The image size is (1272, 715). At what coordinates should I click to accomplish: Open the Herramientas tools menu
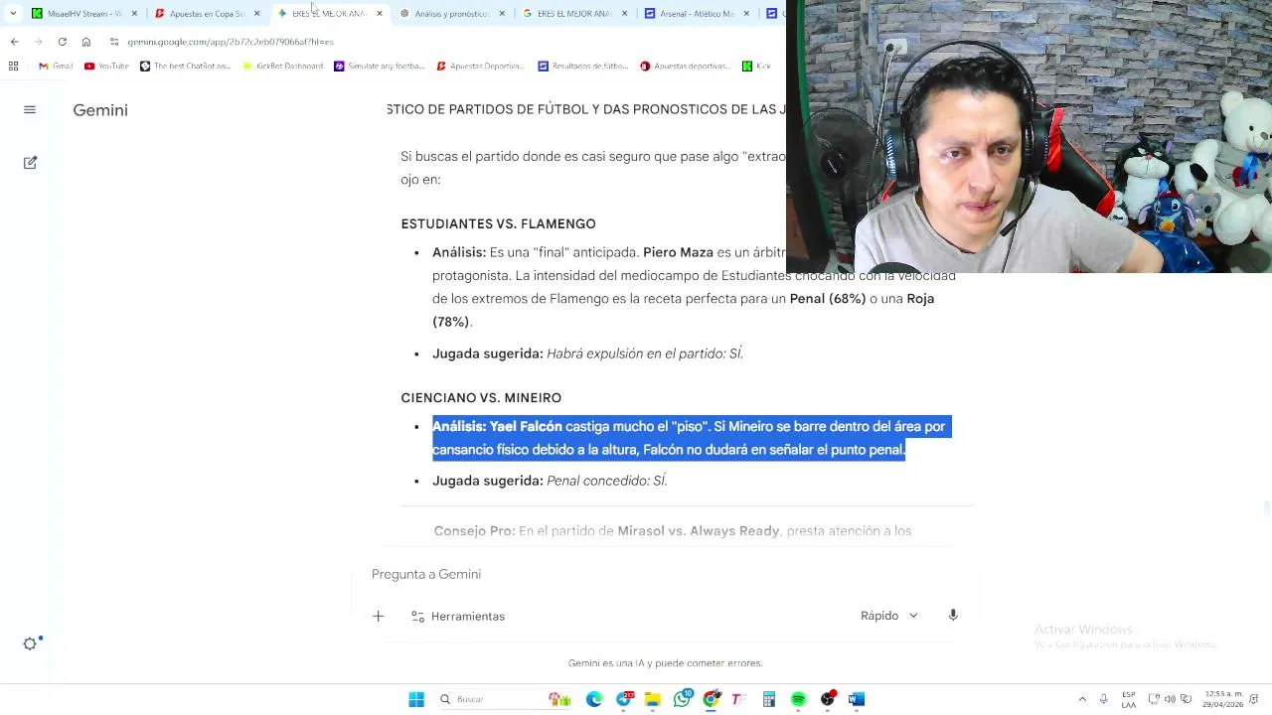pos(458,617)
